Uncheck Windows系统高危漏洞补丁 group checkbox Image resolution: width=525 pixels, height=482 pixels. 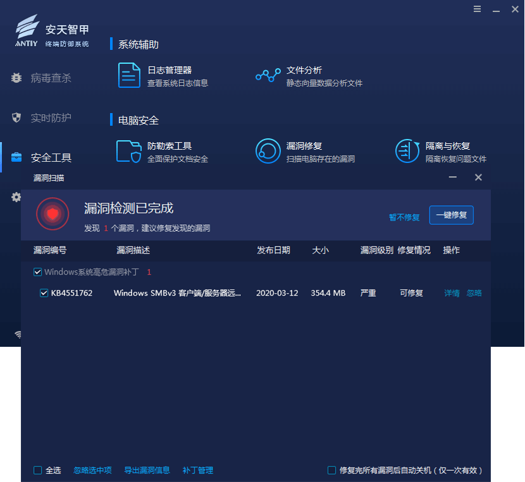tap(37, 272)
